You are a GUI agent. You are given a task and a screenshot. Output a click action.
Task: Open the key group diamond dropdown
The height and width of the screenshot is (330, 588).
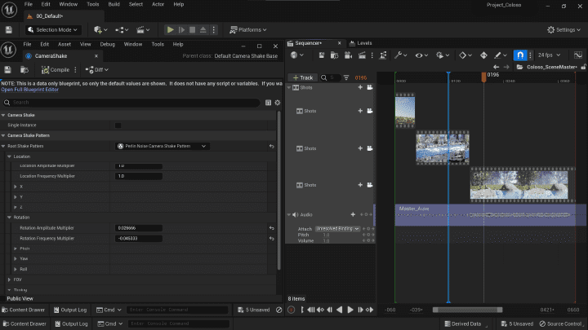coord(465,55)
